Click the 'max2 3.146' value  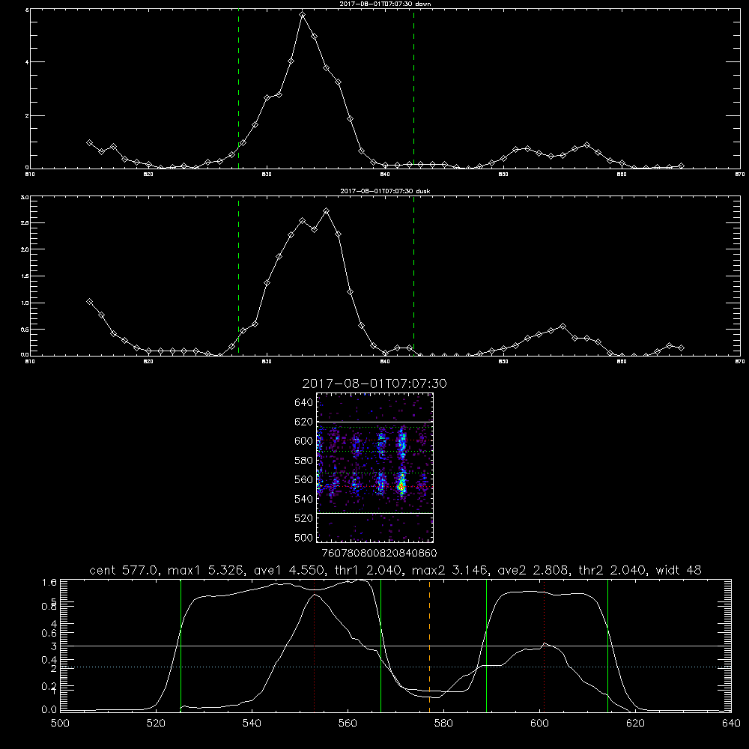448,570
